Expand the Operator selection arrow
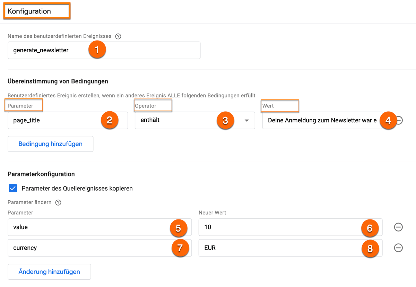 246,120
